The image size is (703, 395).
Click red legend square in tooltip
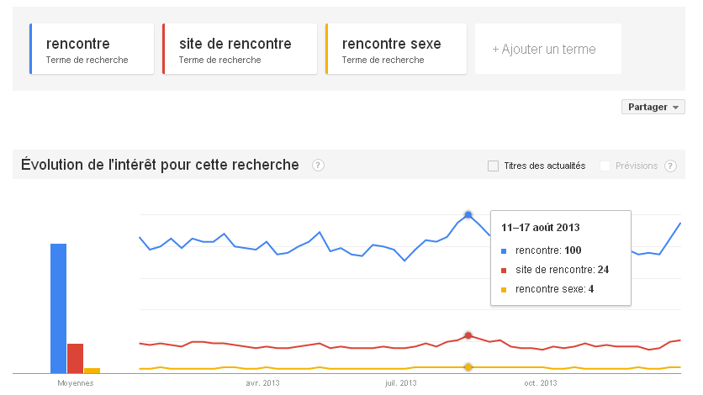tap(504, 270)
